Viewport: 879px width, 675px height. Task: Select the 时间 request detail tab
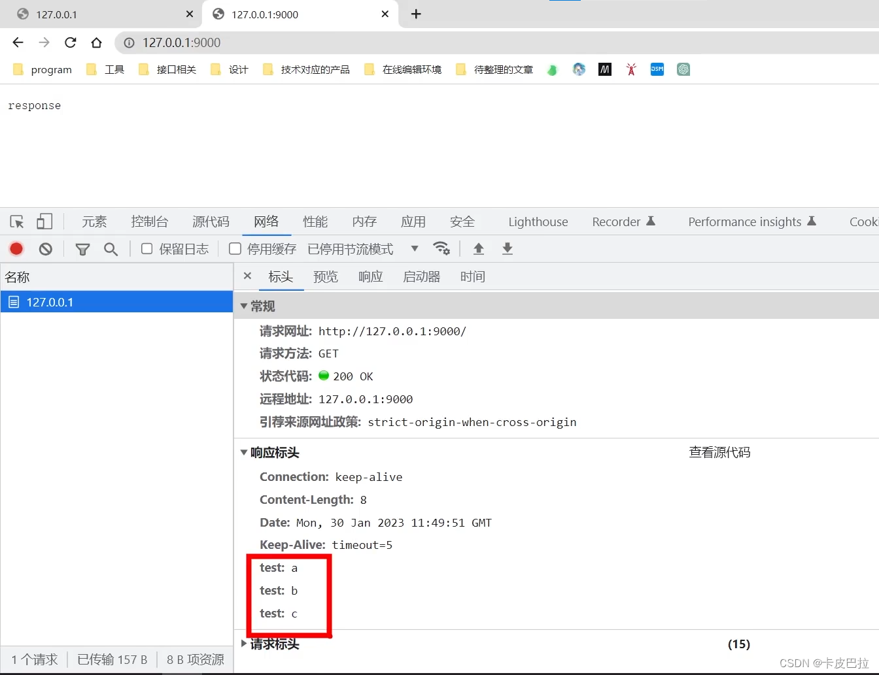click(x=473, y=276)
